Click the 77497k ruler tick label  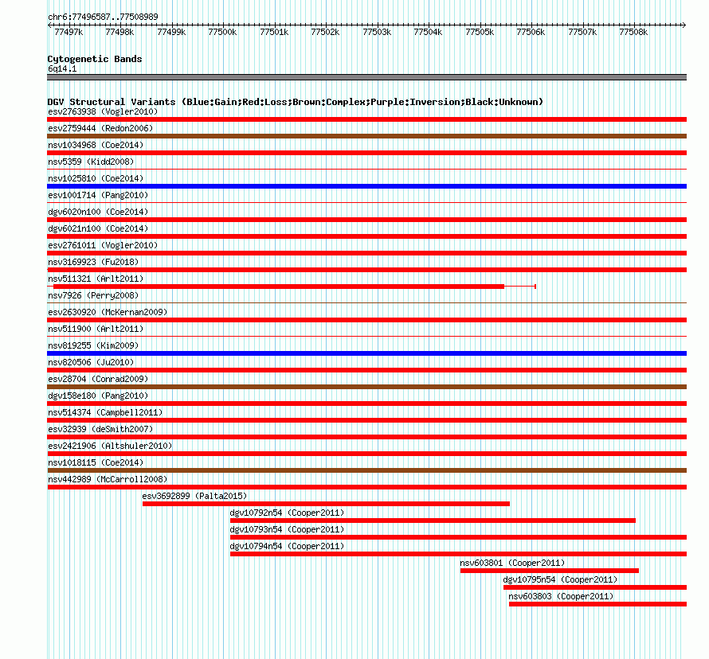[x=69, y=32]
